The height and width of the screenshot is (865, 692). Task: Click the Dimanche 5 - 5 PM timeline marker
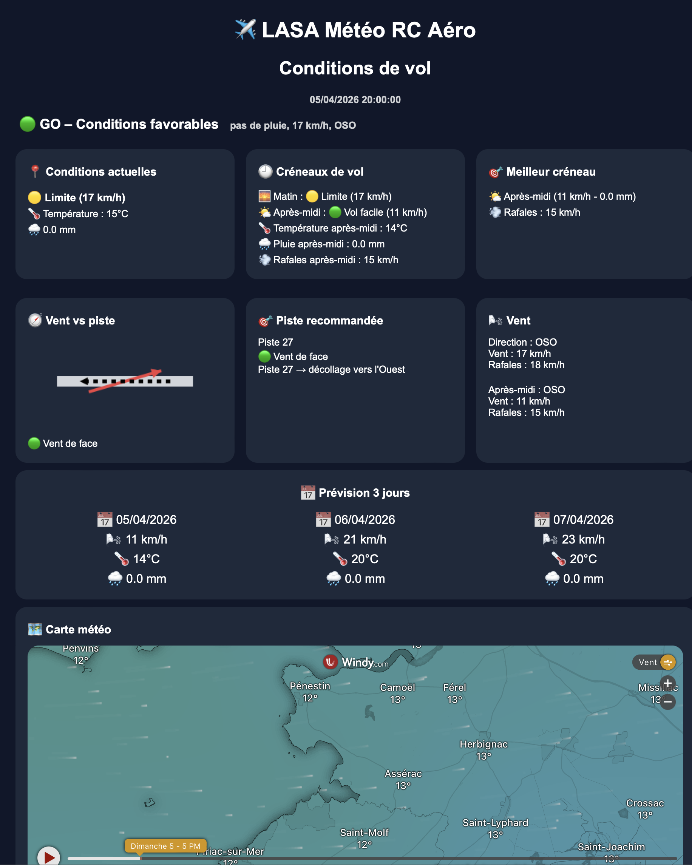[x=165, y=846]
